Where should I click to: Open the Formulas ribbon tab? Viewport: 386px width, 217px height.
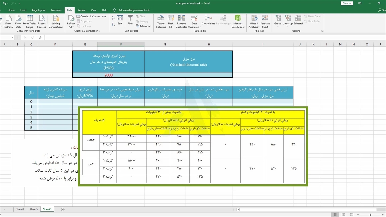[x=56, y=10]
